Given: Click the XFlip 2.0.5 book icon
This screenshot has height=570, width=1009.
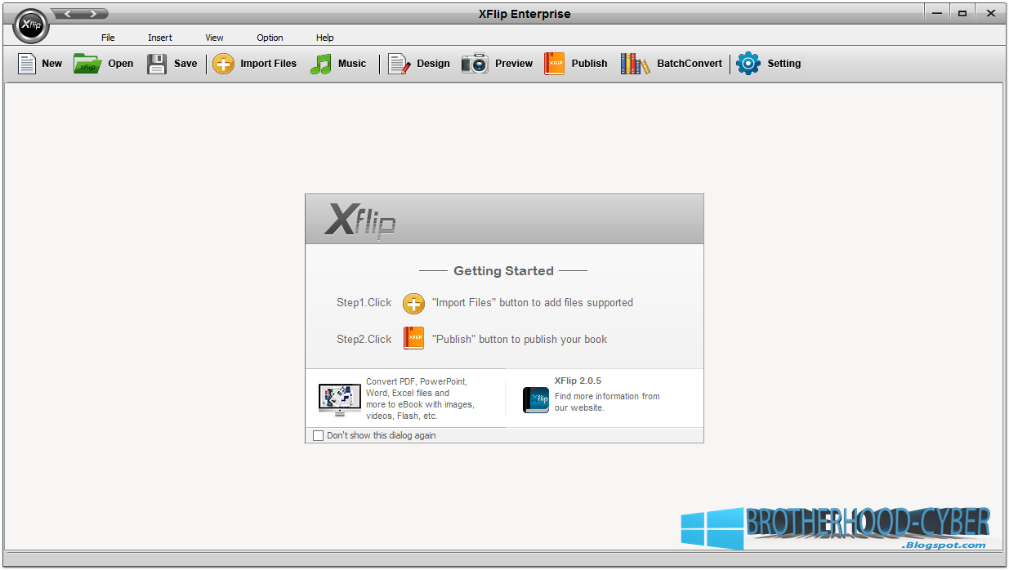Looking at the screenshot, I should (x=536, y=400).
